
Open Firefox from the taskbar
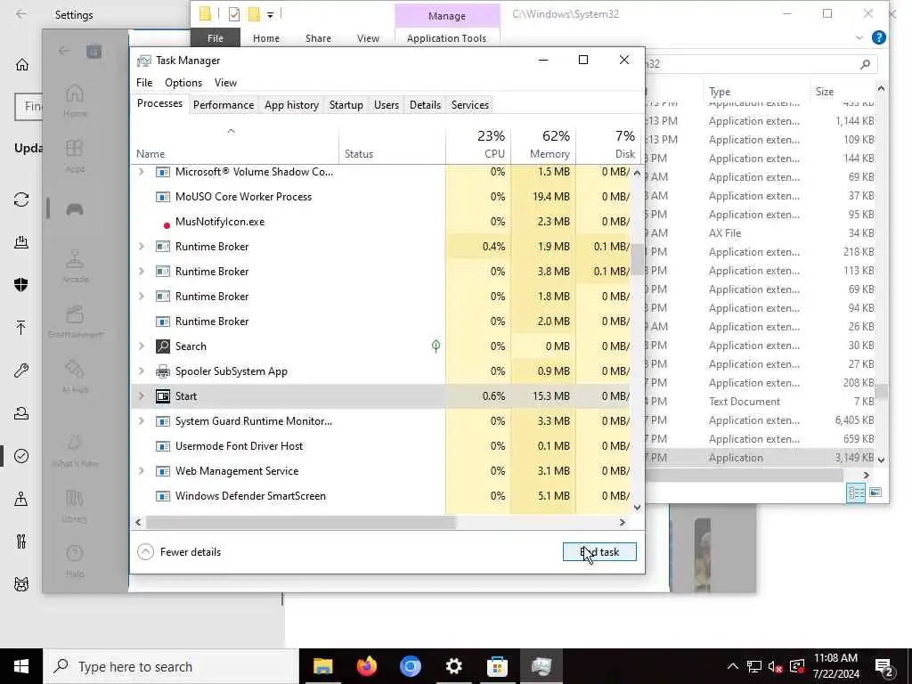tap(366, 666)
